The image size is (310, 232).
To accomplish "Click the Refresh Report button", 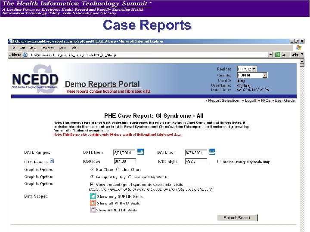I will (x=237, y=217).
